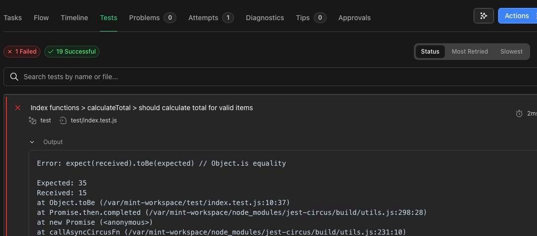Click the magnifying glass search icon

(x=14, y=77)
